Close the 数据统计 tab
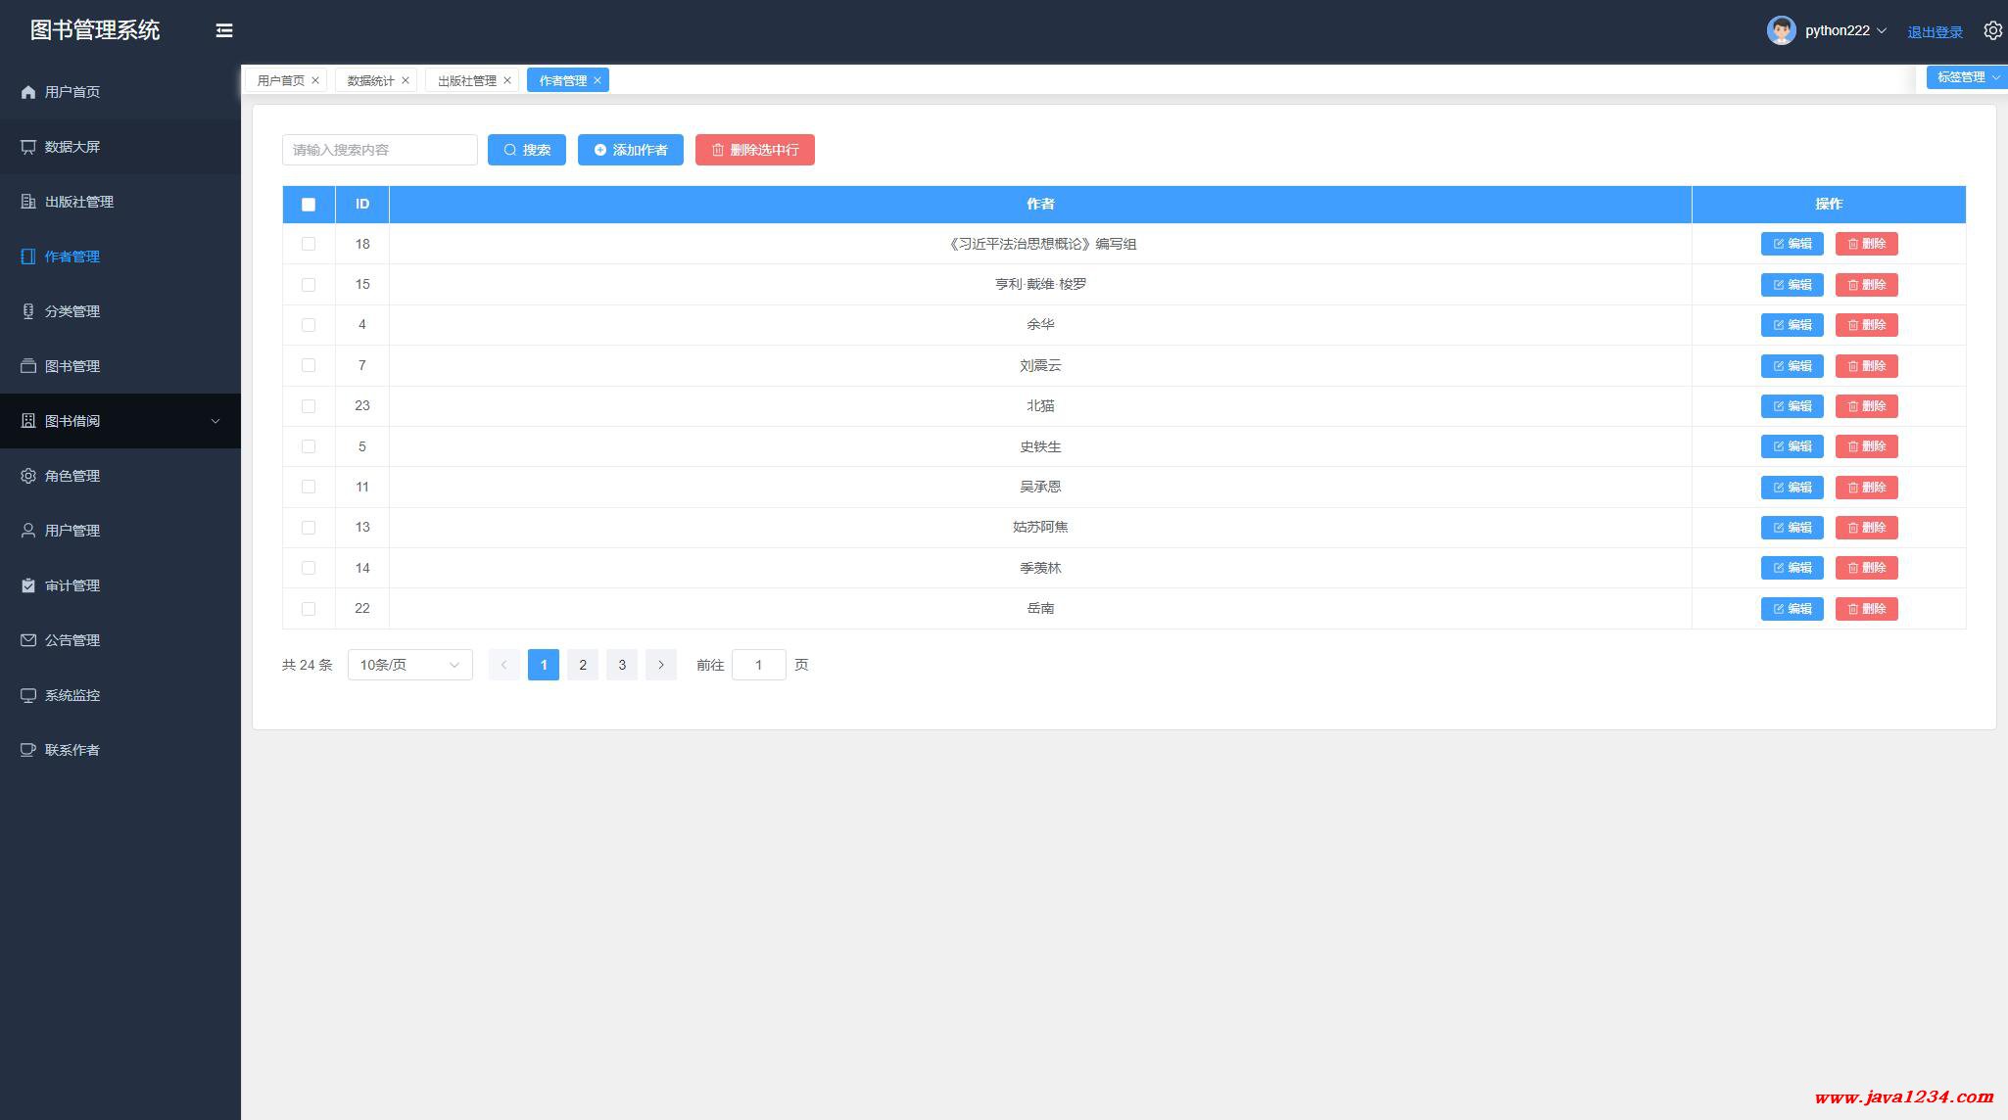Screen dimensions: 2008x1120 406,80
